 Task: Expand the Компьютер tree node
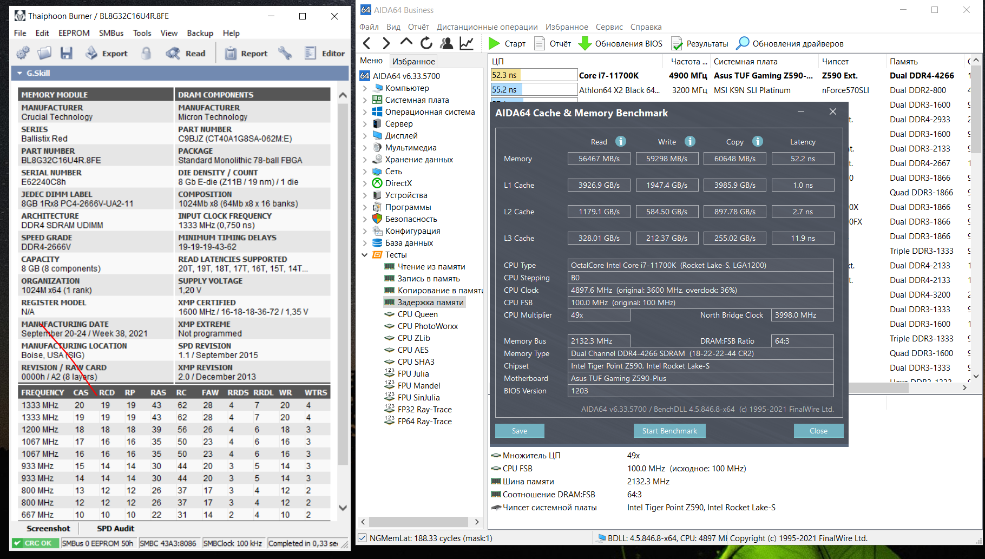coord(365,88)
